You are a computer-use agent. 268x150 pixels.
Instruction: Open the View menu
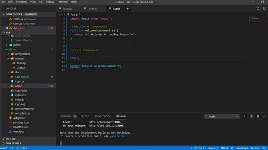point(33,2)
